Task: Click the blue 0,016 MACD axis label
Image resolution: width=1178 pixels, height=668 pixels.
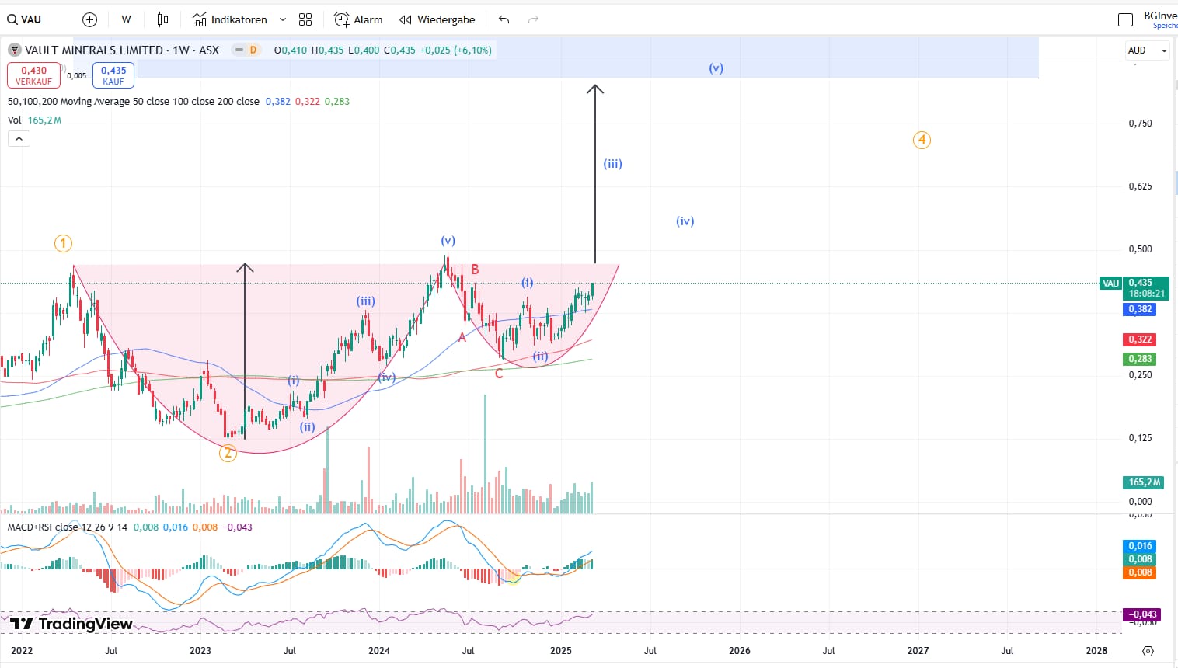Action: tap(1140, 546)
